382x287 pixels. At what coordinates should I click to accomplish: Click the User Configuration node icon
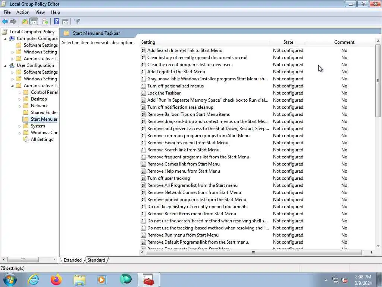pyautogui.click(x=12, y=65)
